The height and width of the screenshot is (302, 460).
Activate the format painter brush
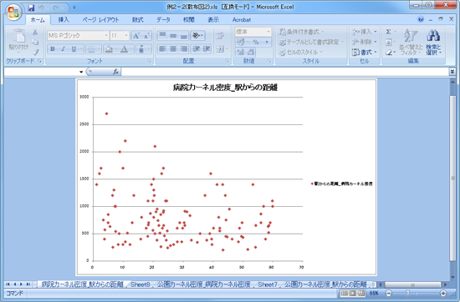click(35, 53)
